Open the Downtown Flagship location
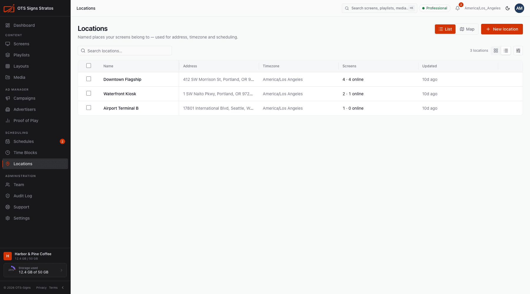530x294 pixels. (122, 79)
